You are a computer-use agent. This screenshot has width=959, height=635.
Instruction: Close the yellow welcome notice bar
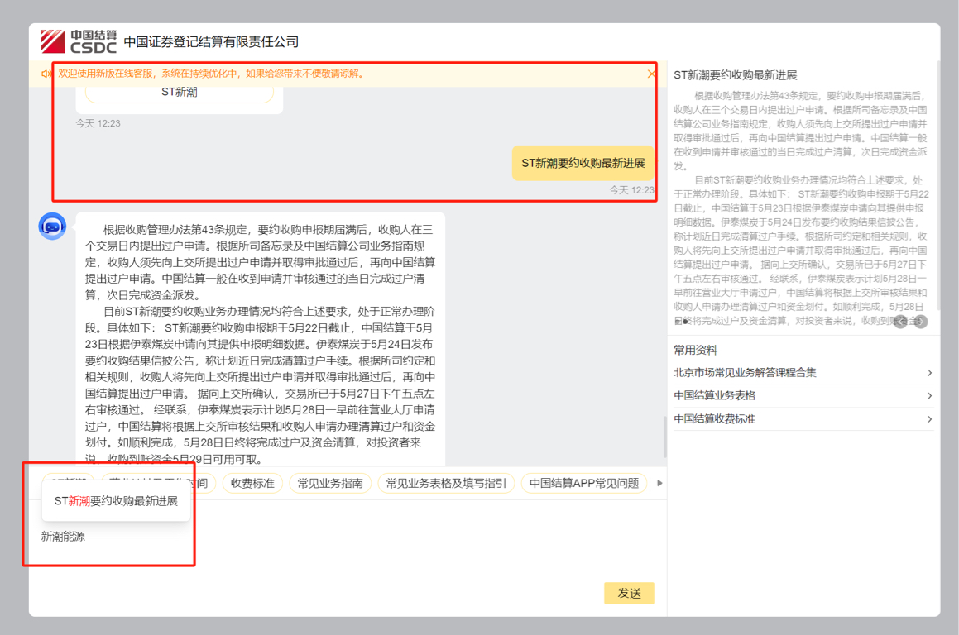tap(651, 74)
